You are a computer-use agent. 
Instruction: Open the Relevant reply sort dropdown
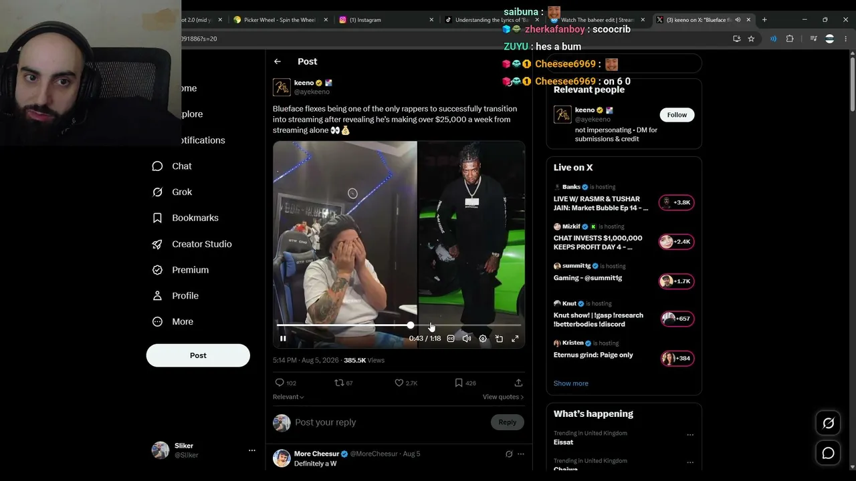[288, 397]
